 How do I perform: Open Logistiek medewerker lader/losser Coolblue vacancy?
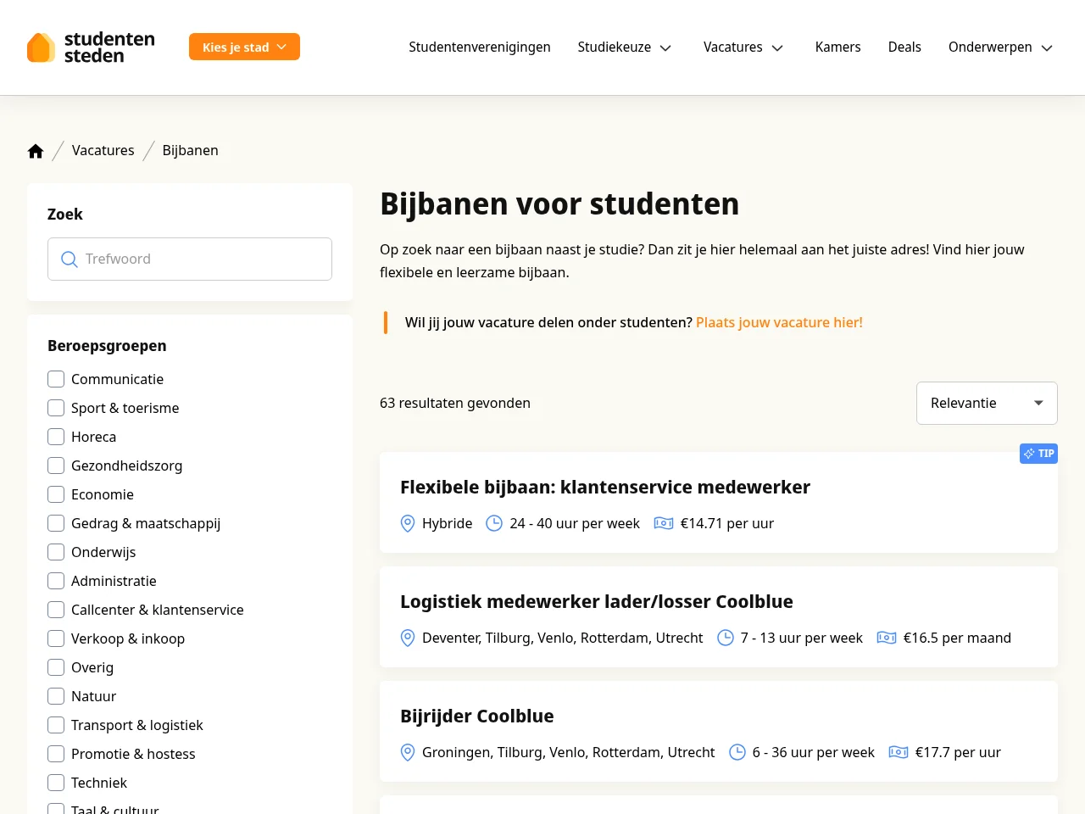point(597,602)
